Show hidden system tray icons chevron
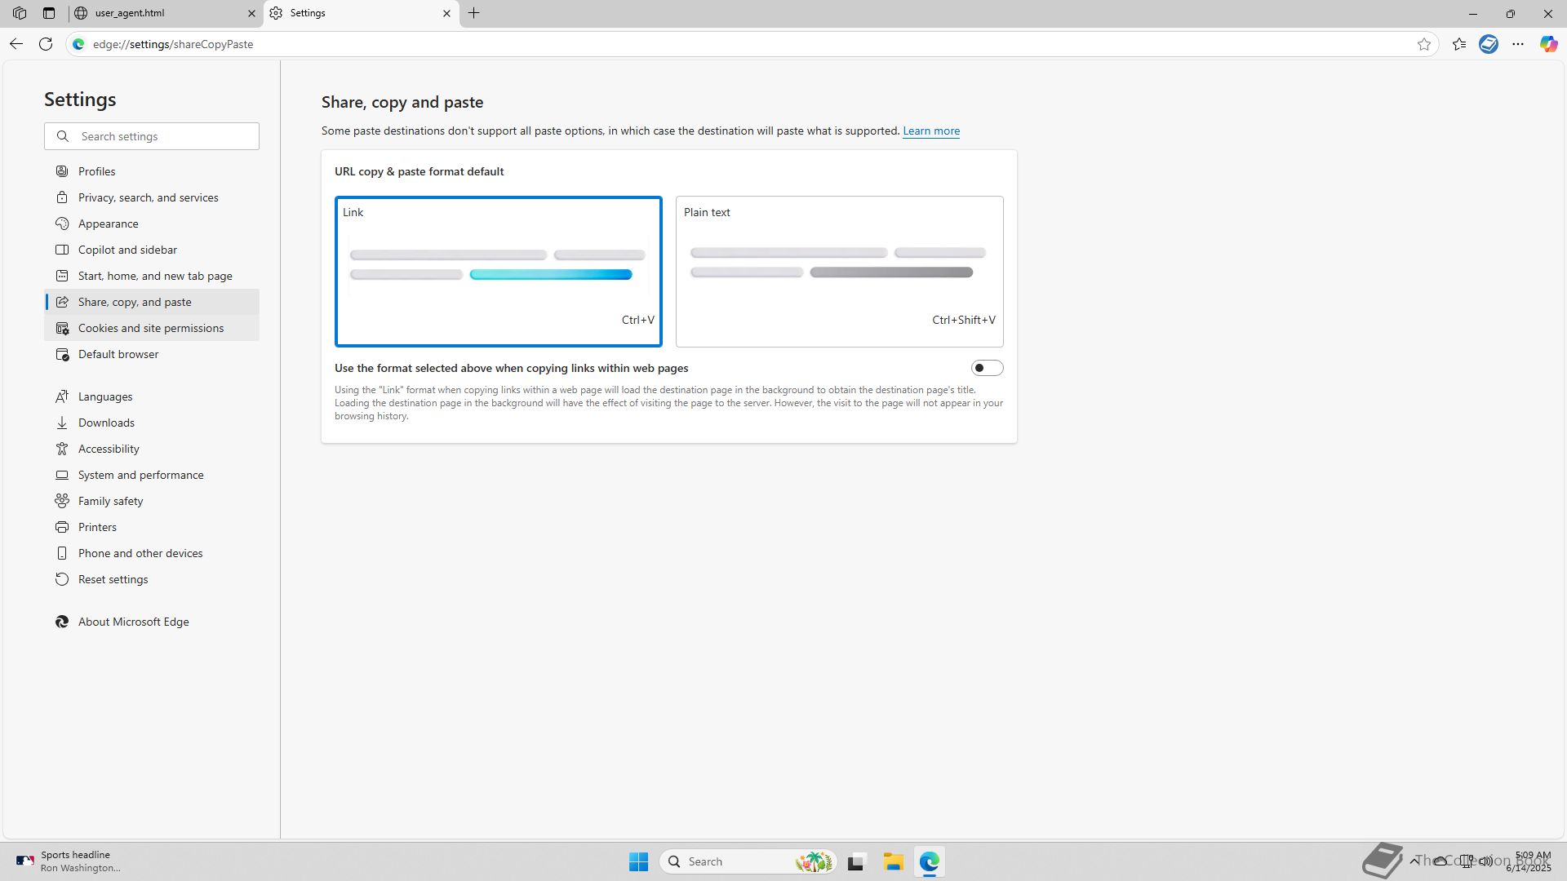1567x881 pixels. click(1414, 861)
